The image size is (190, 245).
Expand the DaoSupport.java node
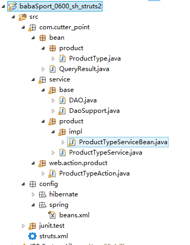coord(53,111)
